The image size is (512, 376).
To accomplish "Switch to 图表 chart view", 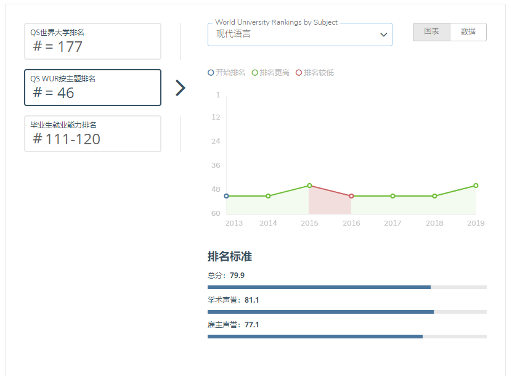I will 431,32.
